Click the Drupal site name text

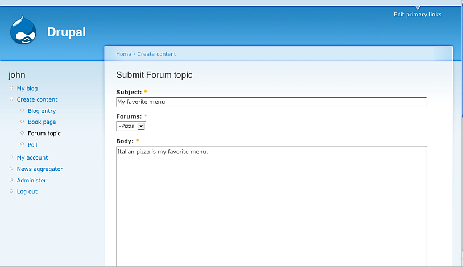[66, 32]
